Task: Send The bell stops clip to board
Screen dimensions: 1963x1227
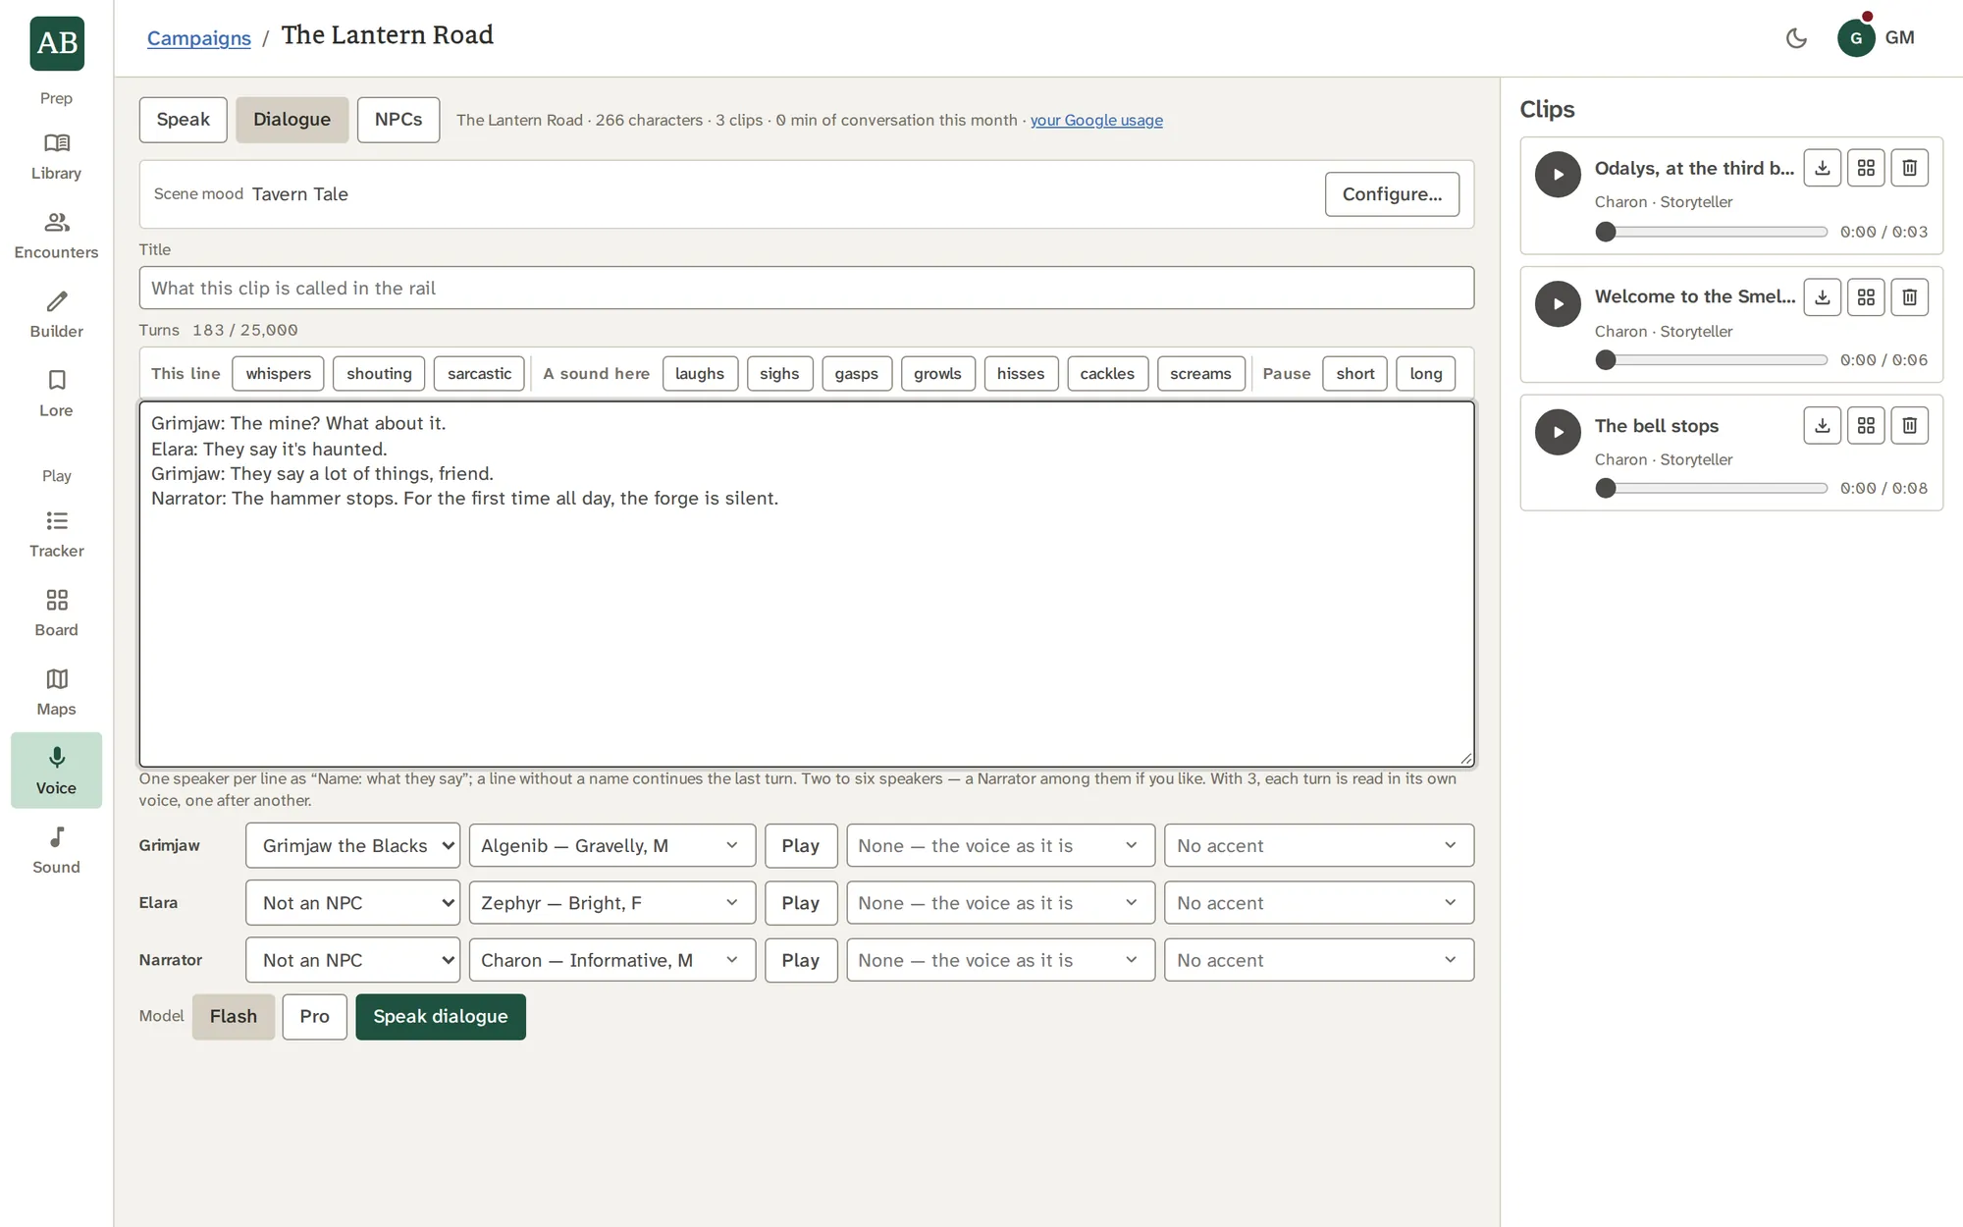Action: (x=1866, y=425)
